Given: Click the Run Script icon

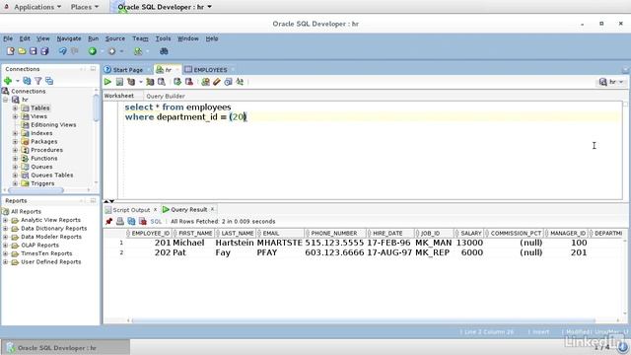Looking at the screenshot, I should [x=119, y=82].
